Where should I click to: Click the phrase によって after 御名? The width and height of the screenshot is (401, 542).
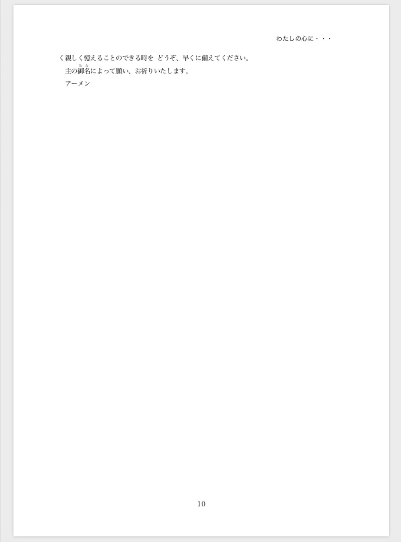103,71
